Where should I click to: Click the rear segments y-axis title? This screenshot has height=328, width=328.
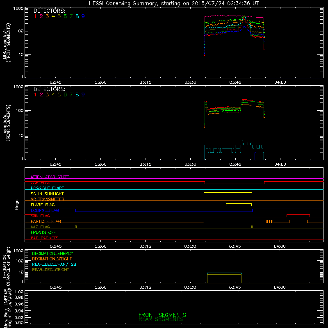click(6, 123)
